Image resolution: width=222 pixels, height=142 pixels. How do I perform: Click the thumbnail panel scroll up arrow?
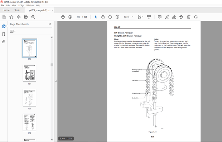(52, 38)
